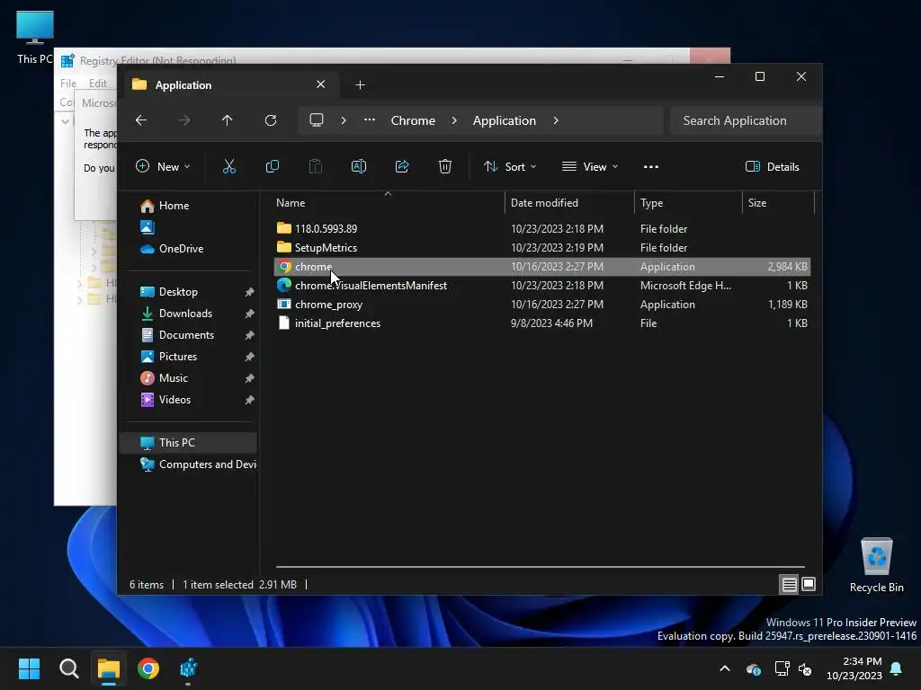This screenshot has width=921, height=690.
Task: Go back with the left arrow
Action: coord(141,120)
